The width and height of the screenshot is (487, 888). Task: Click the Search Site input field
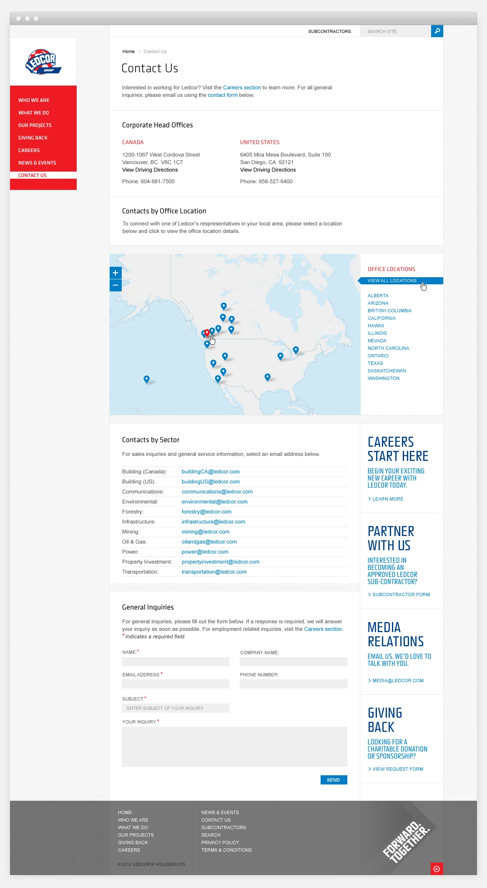(395, 31)
